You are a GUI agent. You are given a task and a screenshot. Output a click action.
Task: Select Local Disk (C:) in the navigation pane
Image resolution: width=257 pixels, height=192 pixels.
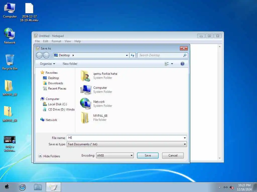click(55, 104)
